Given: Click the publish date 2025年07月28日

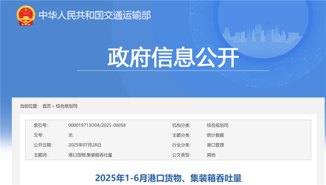Looking at the screenshot, I should coord(85,145).
